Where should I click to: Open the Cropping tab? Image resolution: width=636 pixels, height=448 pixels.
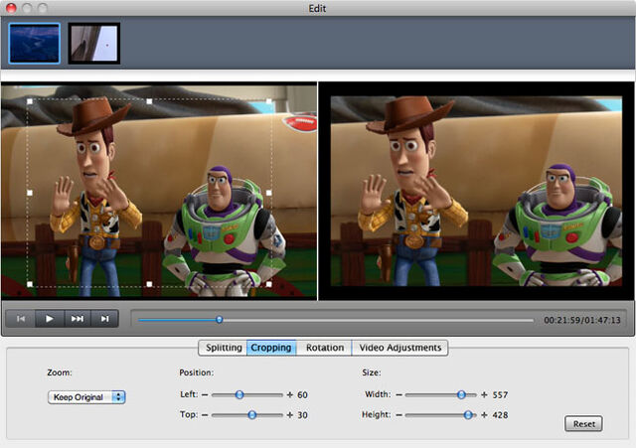[x=271, y=348]
